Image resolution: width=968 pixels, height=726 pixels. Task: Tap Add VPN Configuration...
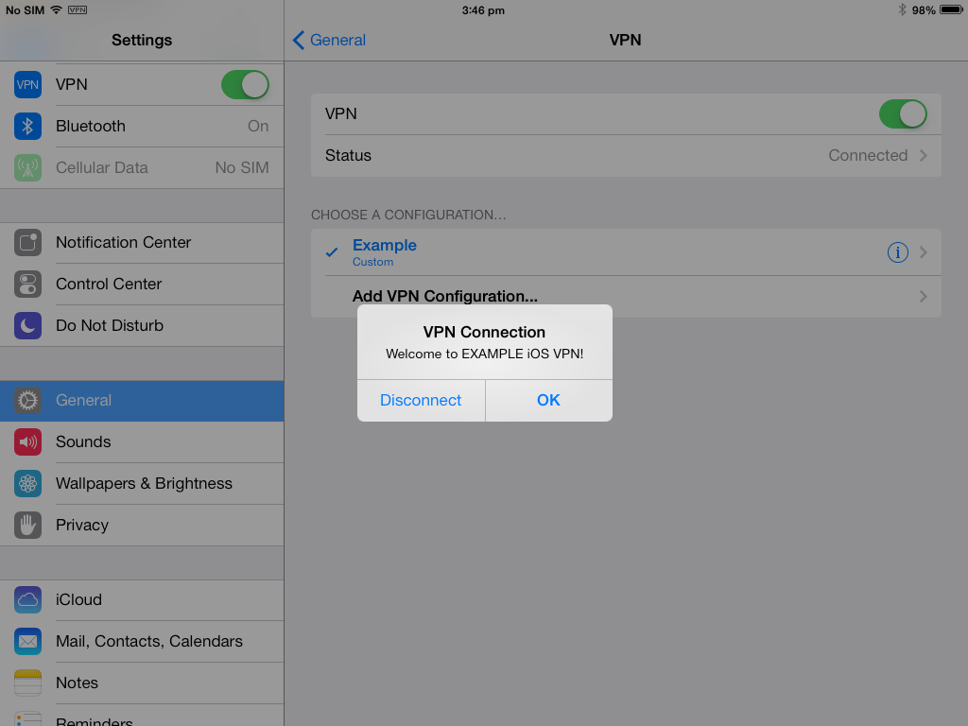(445, 296)
